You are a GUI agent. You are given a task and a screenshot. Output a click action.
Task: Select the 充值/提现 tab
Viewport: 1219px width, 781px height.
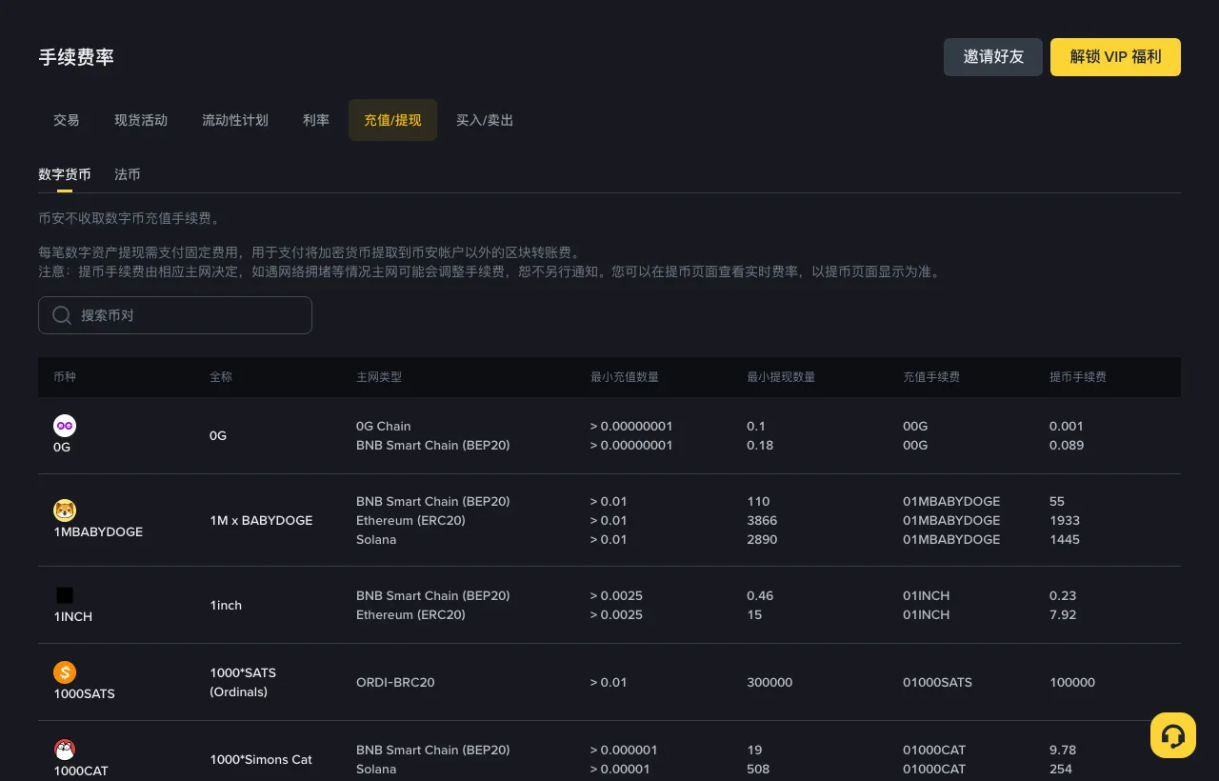[x=392, y=120]
